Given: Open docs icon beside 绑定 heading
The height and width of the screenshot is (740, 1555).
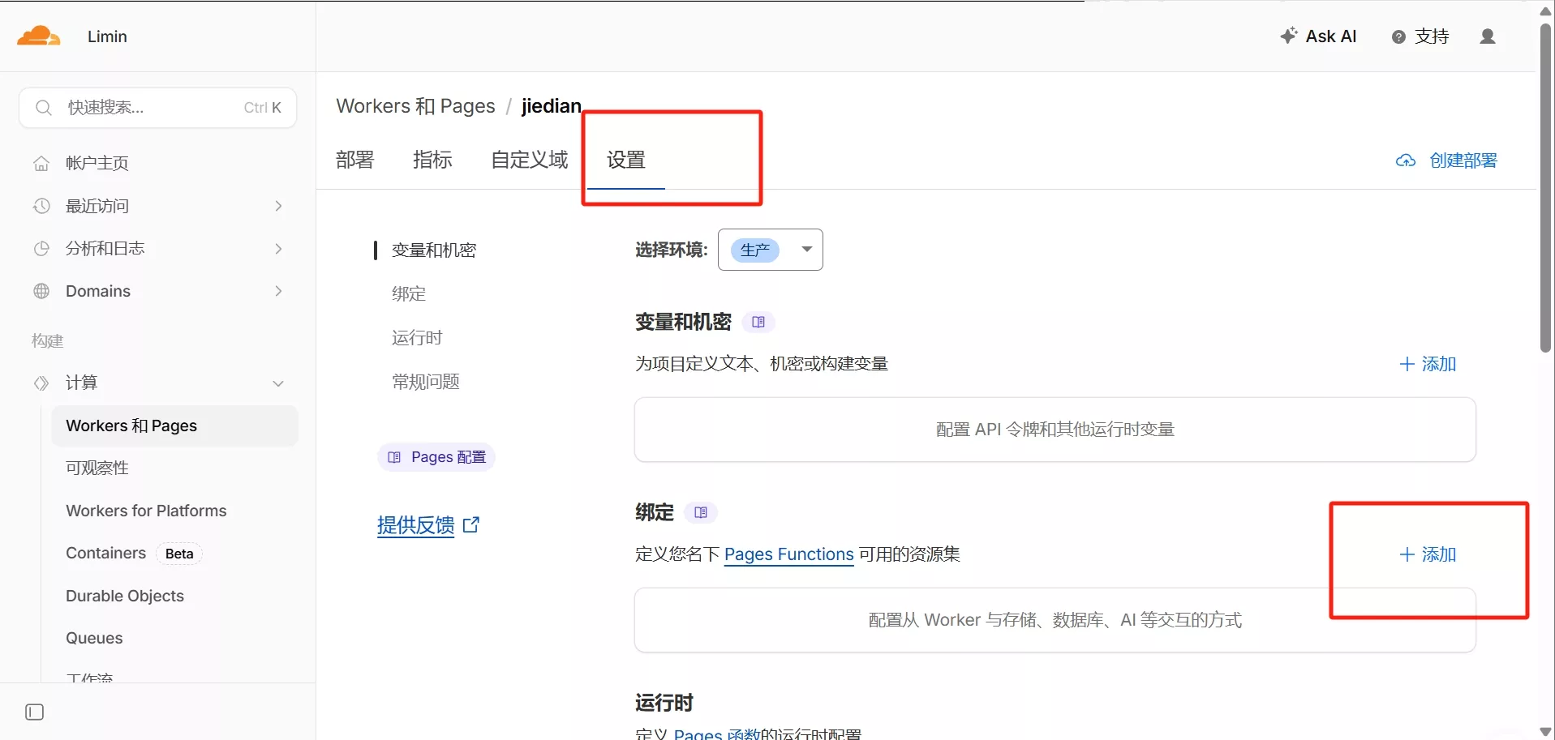Looking at the screenshot, I should (x=701, y=512).
